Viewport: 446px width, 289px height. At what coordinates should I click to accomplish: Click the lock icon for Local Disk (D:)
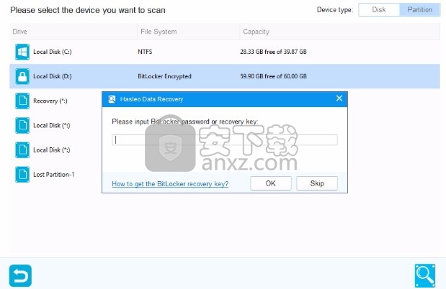[22, 76]
